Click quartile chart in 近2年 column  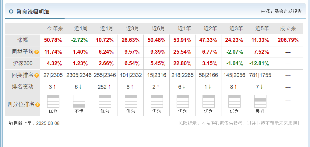(x=209, y=101)
